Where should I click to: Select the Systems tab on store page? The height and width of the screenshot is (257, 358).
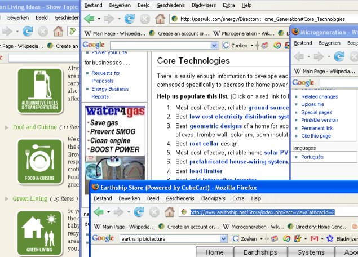click(x=311, y=252)
